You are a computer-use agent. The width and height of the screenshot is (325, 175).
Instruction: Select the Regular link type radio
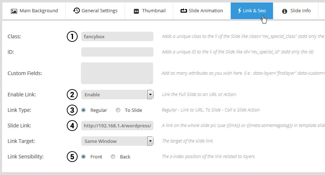(x=83, y=110)
